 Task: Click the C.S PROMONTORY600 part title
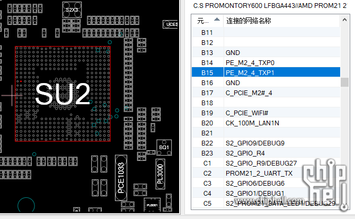(270, 6)
